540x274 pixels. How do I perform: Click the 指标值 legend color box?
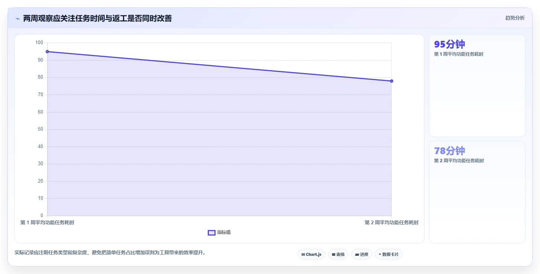click(x=211, y=233)
